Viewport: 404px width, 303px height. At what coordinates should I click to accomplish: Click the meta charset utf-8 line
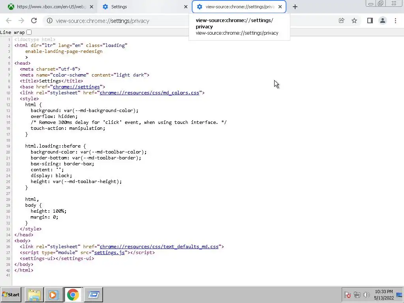tap(50, 69)
